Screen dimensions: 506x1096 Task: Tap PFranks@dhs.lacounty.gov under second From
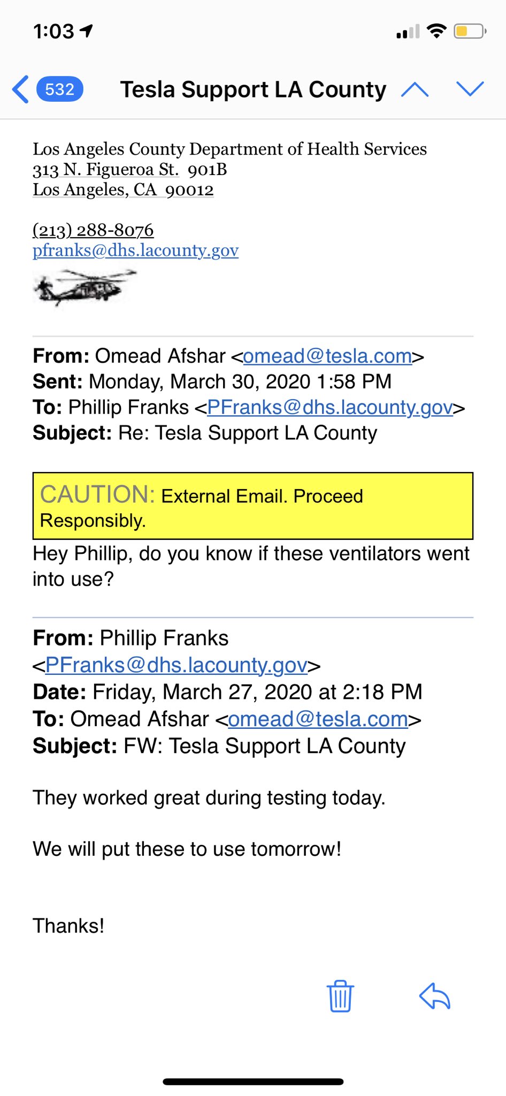pyautogui.click(x=177, y=665)
